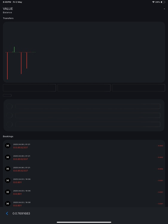Tap the balance dash placeholder value
The width and height of the screenshot is (168, 224).
[x=164, y=9]
